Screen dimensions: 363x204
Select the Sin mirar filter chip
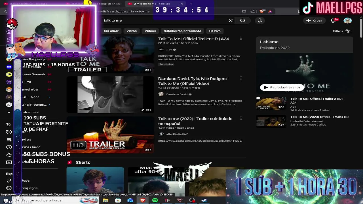[x=111, y=31]
